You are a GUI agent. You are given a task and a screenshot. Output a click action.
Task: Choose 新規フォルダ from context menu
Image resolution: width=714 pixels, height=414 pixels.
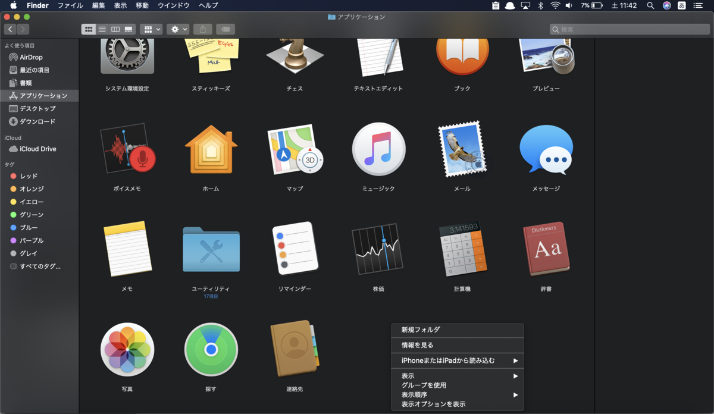point(458,330)
